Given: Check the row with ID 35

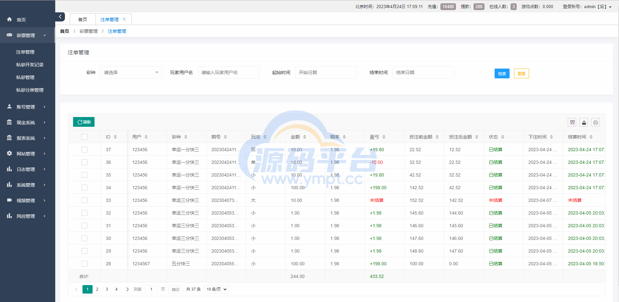Looking at the screenshot, I should [84, 175].
